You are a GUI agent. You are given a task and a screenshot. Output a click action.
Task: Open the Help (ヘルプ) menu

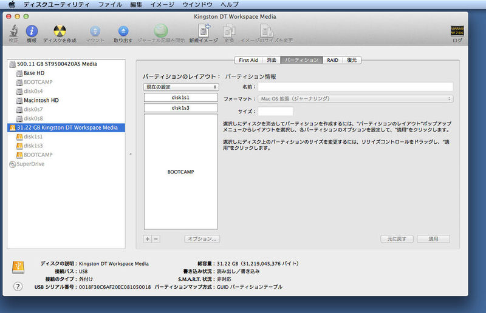tap(230, 4)
